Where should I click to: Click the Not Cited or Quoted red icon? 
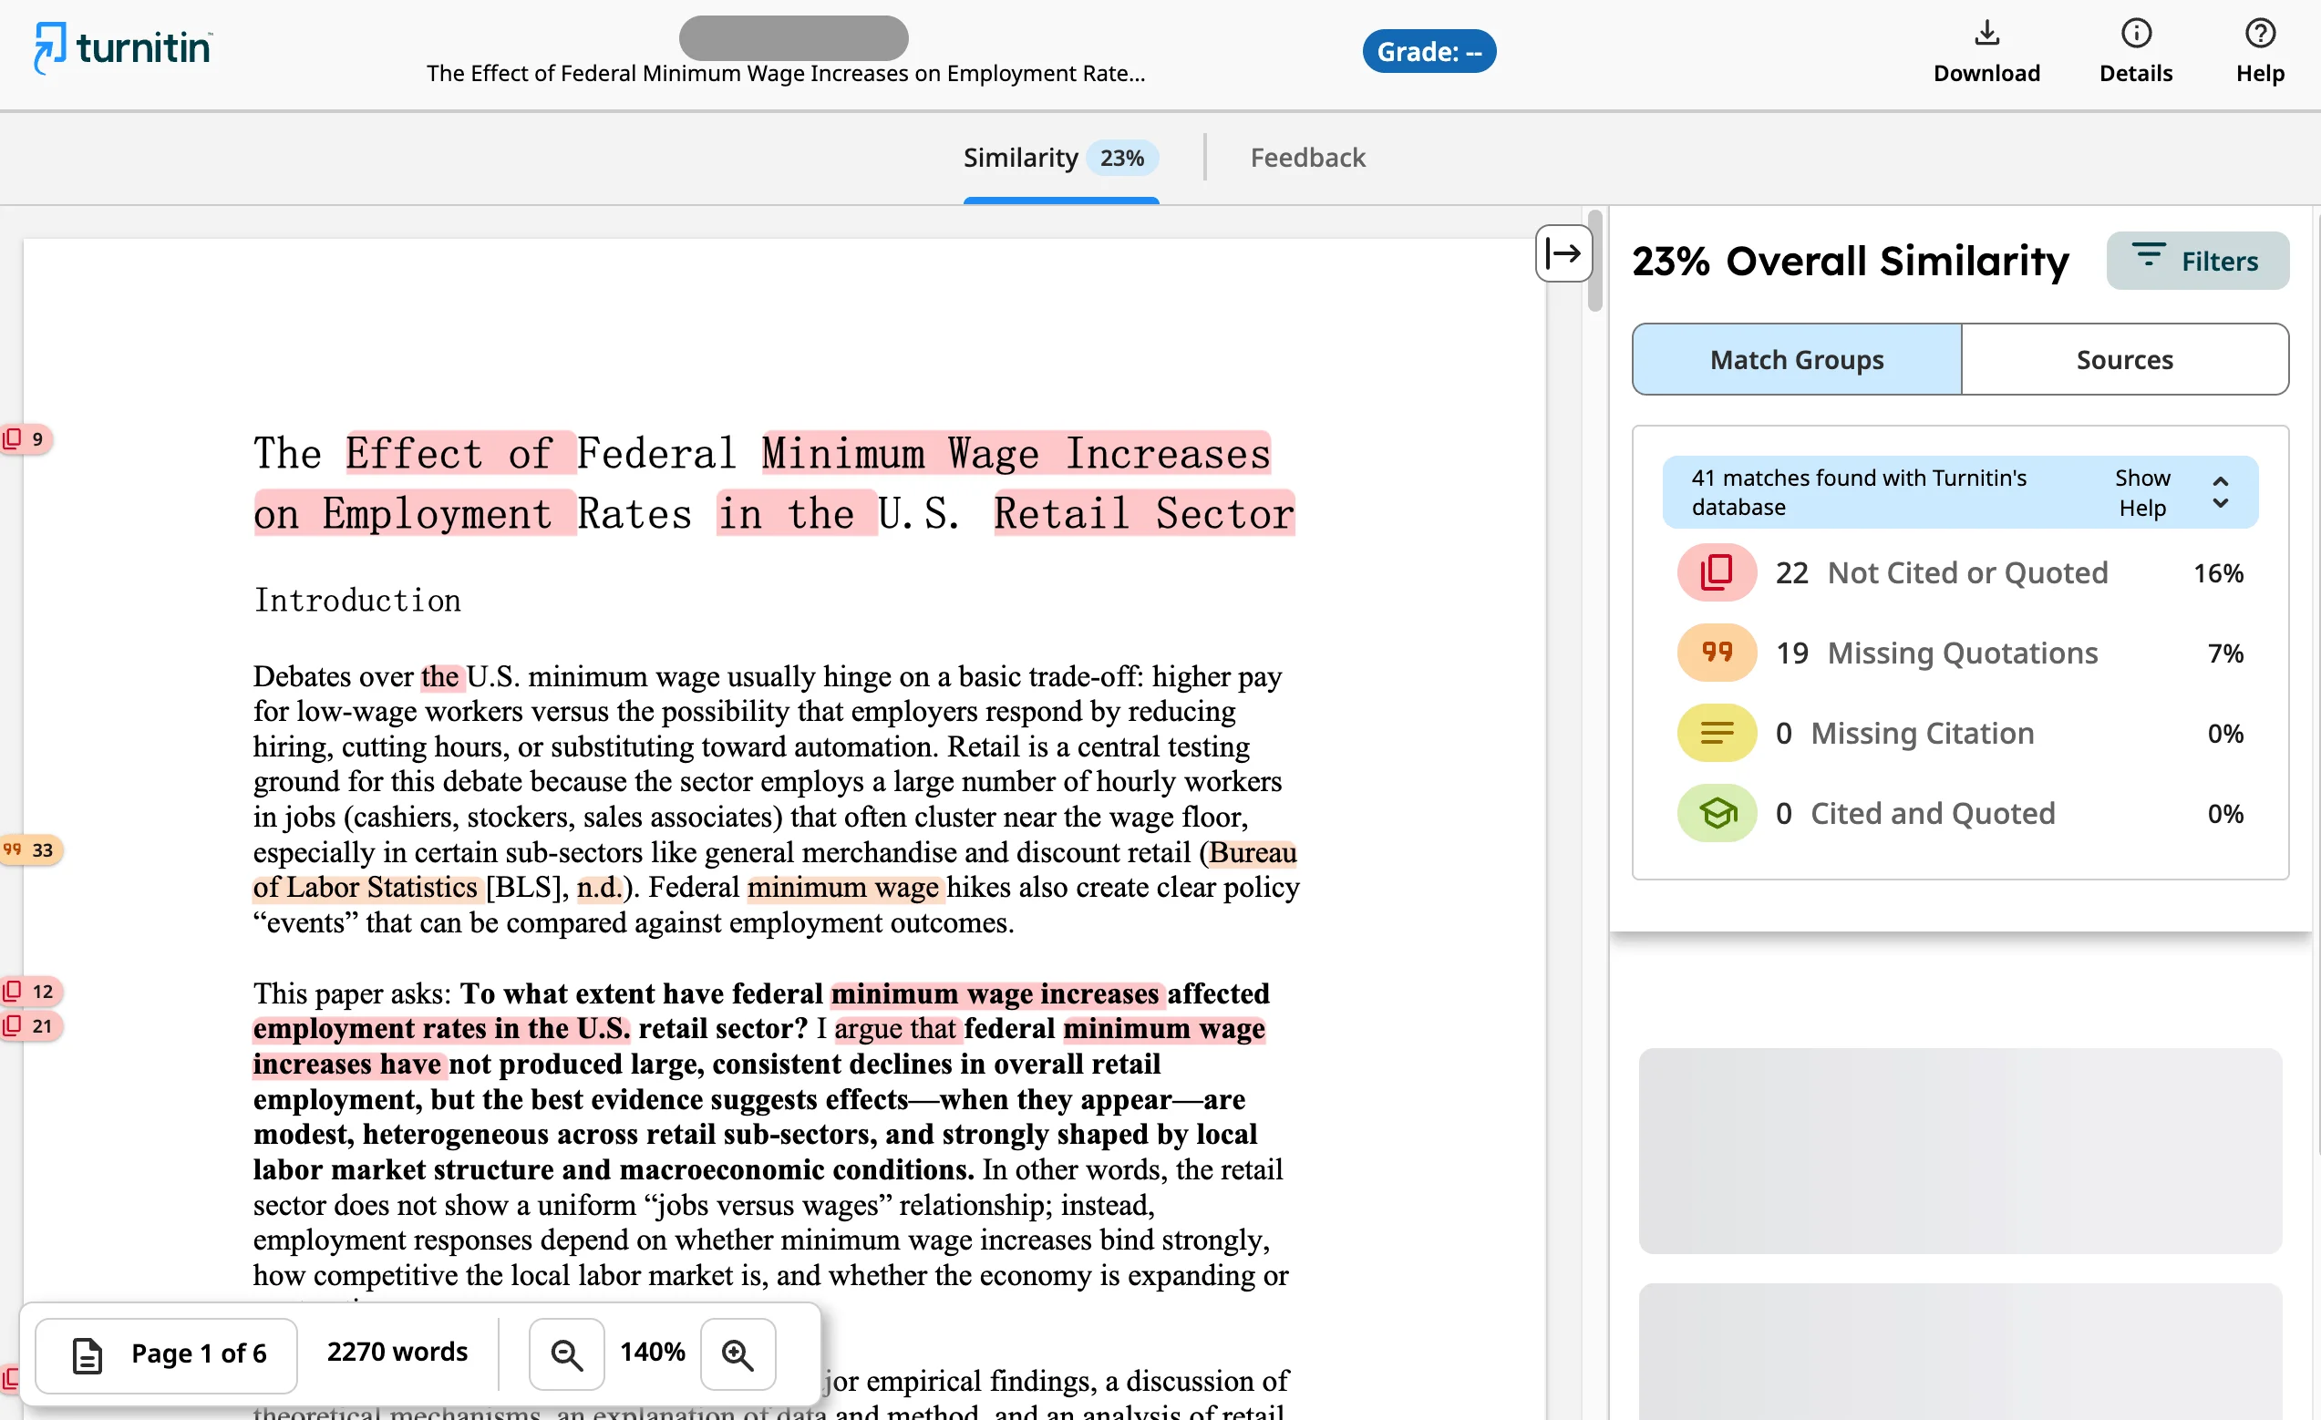[x=1717, y=572]
